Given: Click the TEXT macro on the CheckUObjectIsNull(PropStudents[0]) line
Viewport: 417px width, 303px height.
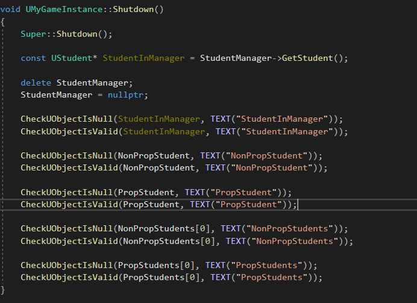Looking at the screenshot, I should point(215,265).
